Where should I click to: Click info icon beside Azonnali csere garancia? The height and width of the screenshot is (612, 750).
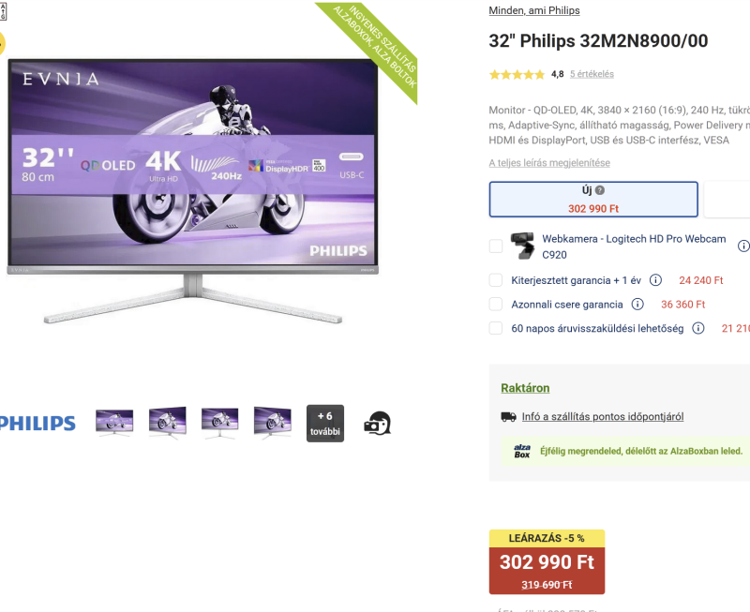637,304
